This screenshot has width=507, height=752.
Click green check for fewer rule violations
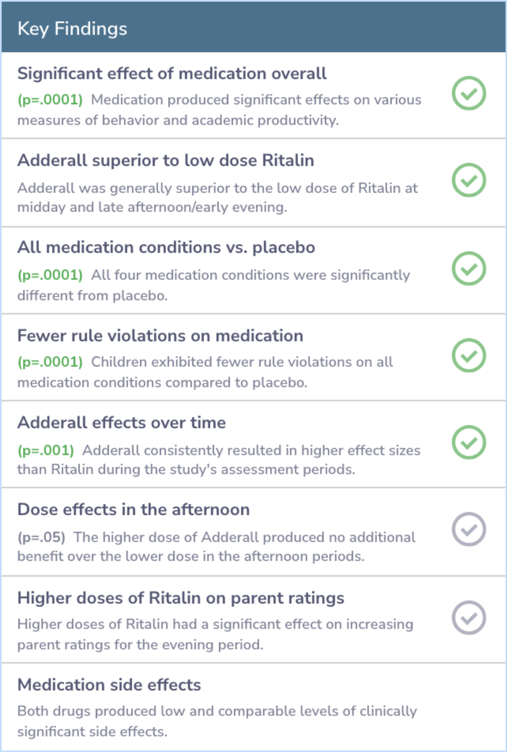pyautogui.click(x=469, y=356)
